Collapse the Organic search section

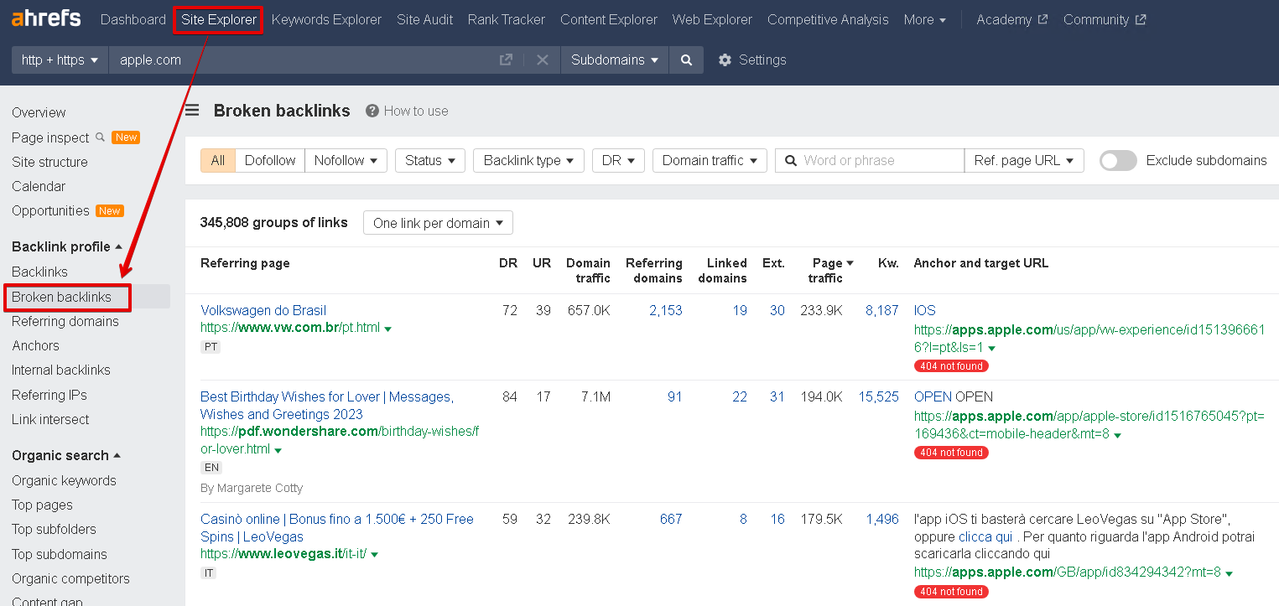point(66,455)
